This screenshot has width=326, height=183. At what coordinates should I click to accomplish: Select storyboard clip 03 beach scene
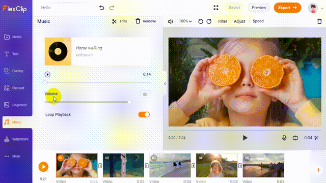(x=170, y=165)
